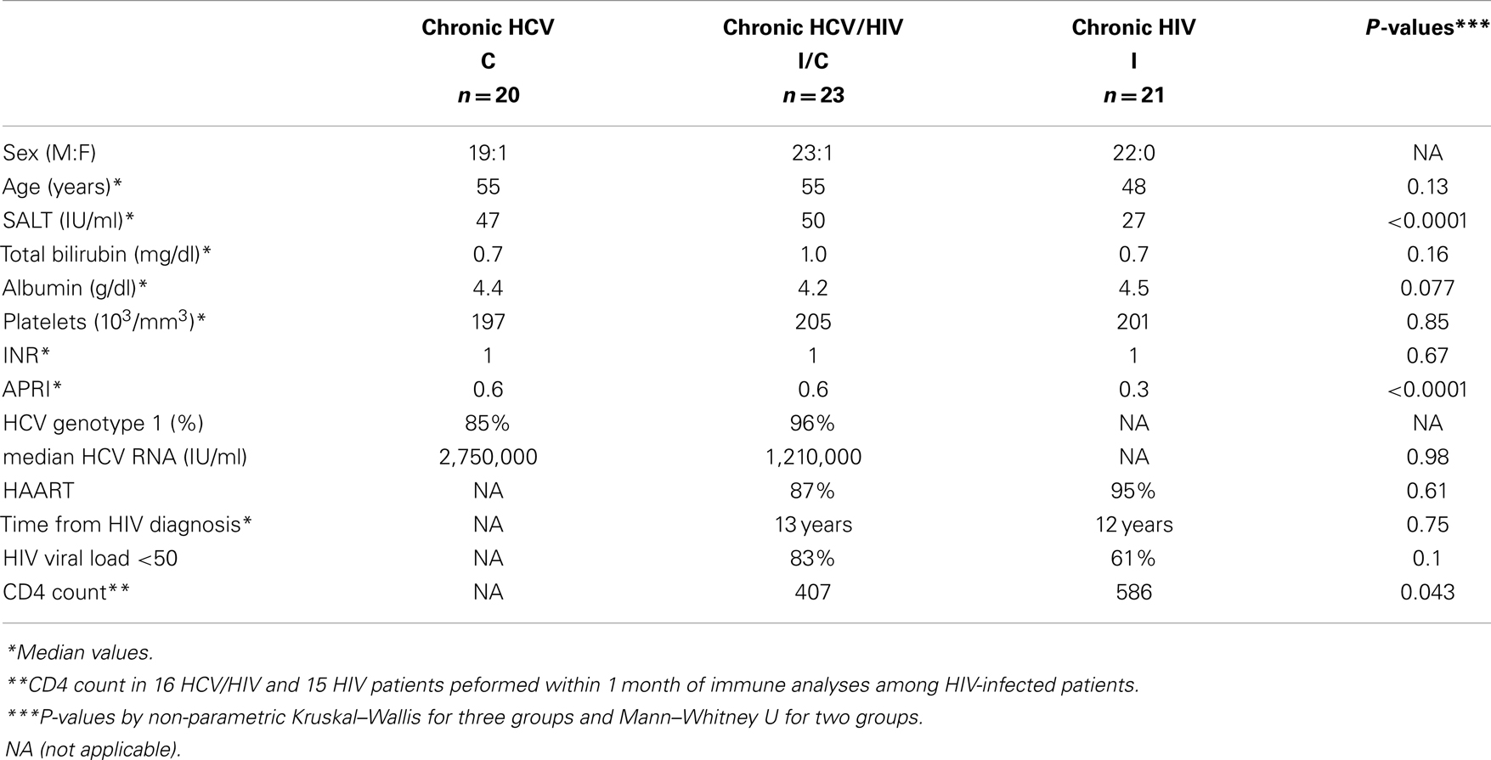Click the Chronic HIV column header
1491x760 pixels.
point(1133,28)
